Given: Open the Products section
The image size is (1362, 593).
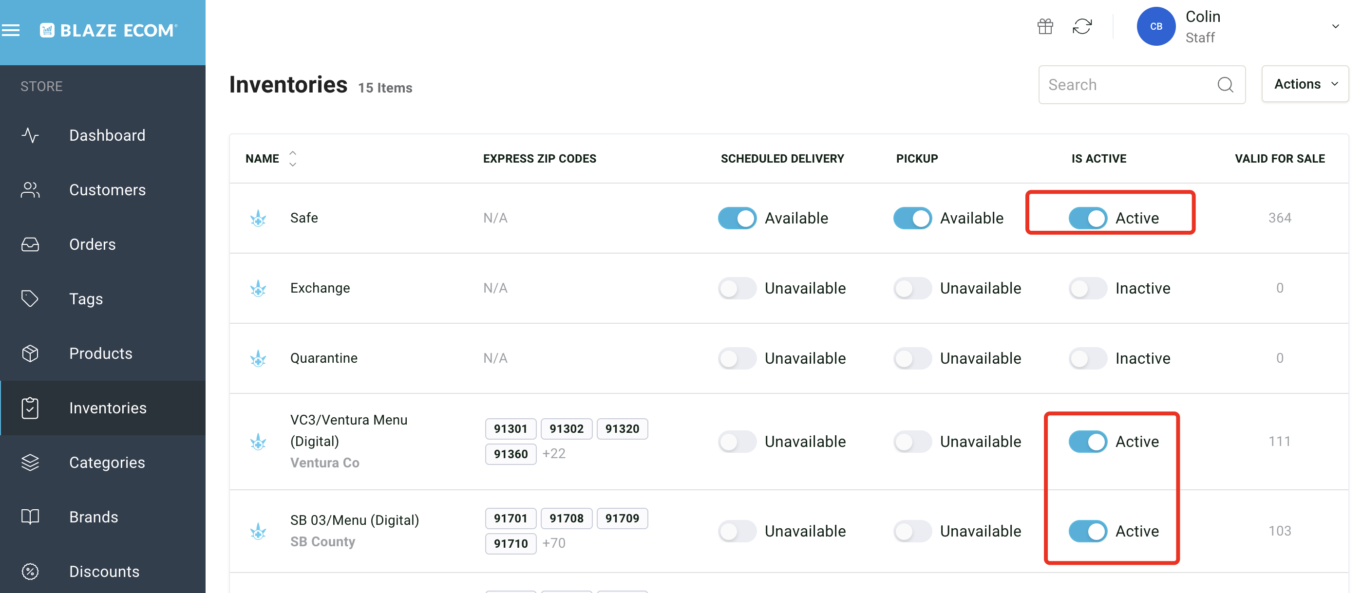Looking at the screenshot, I should [100, 353].
